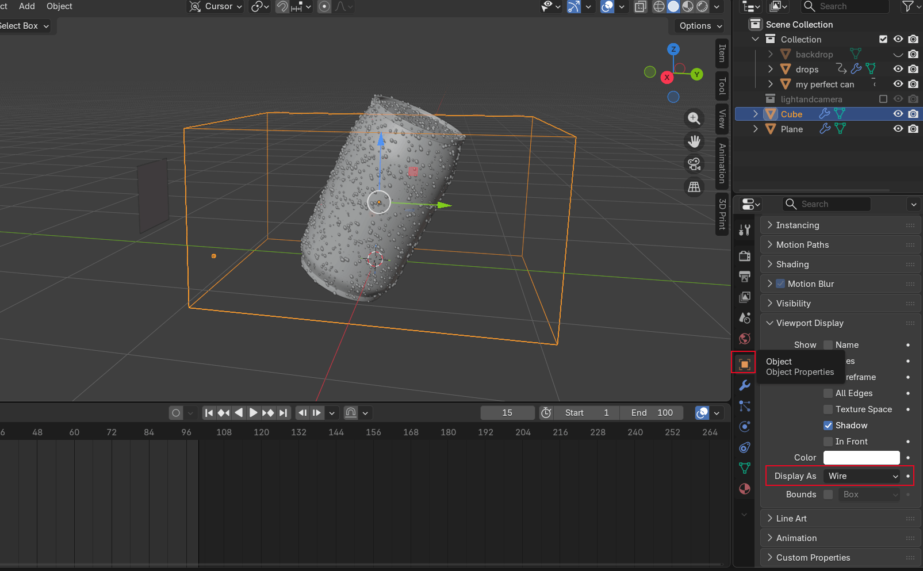Screen dimensions: 923x571
Task: Expand the Line Art panel
Action: point(840,519)
